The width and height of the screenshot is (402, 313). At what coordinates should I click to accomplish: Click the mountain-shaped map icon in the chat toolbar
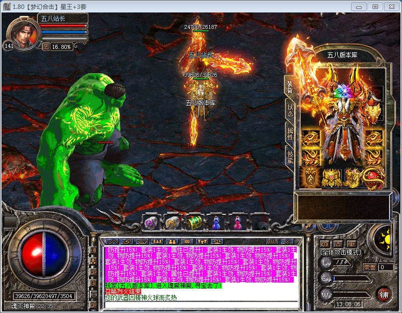pos(113,242)
